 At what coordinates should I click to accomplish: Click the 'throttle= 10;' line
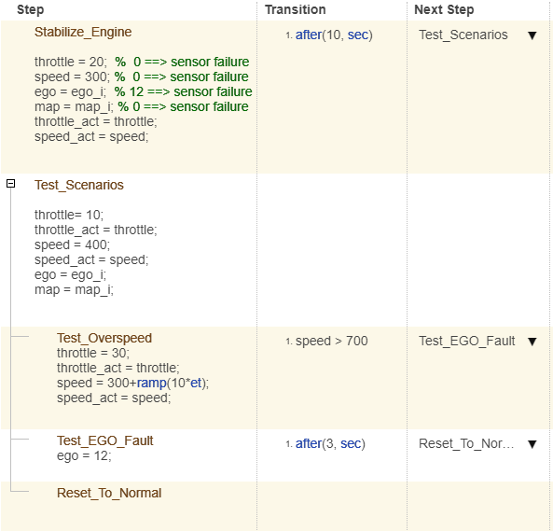pos(69,215)
